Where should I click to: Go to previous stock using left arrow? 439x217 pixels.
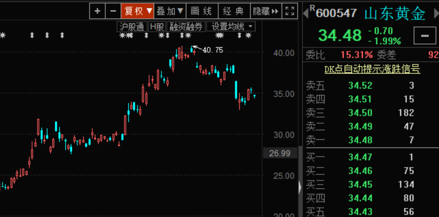tap(305, 14)
